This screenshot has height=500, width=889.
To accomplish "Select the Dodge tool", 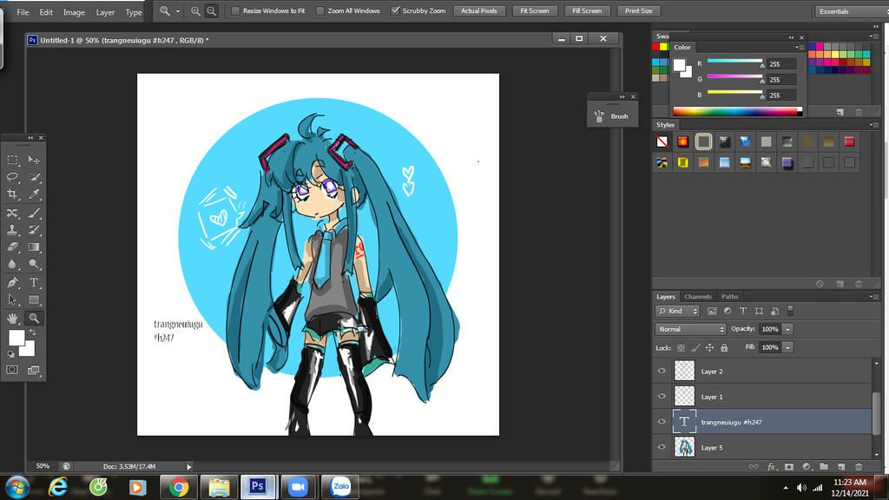I will pyautogui.click(x=34, y=264).
